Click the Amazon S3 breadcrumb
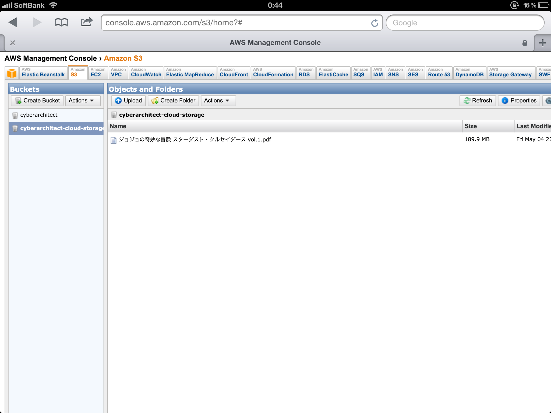Viewport: 551px width, 413px height. 123,58
